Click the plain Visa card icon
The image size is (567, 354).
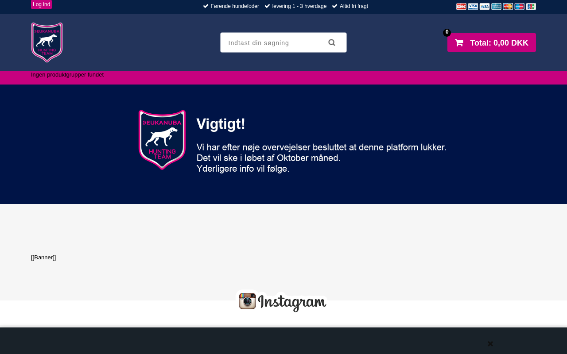pyautogui.click(x=485, y=6)
